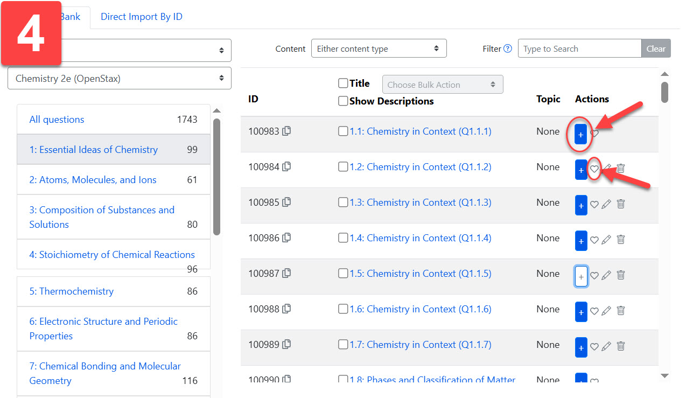Delete question 100984 with the trash icon

(x=620, y=168)
